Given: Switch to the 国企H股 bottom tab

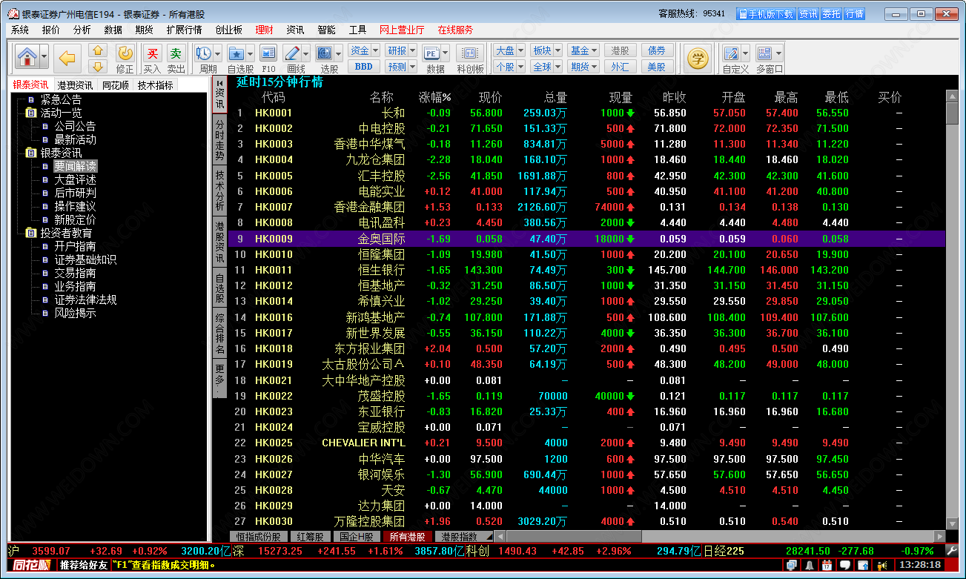Looking at the screenshot, I should coord(358,537).
